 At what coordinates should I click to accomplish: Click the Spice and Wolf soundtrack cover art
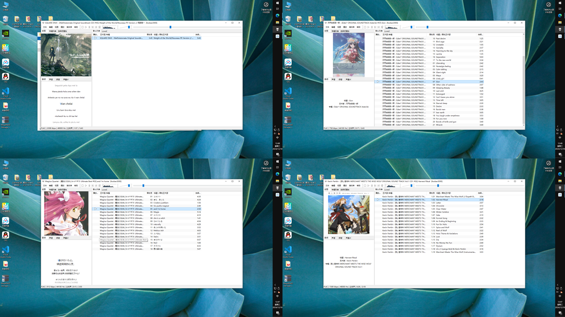click(349, 214)
